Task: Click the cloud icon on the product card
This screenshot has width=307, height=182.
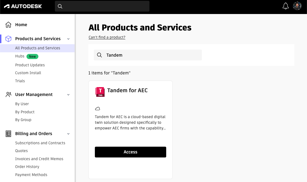Action: point(98,108)
